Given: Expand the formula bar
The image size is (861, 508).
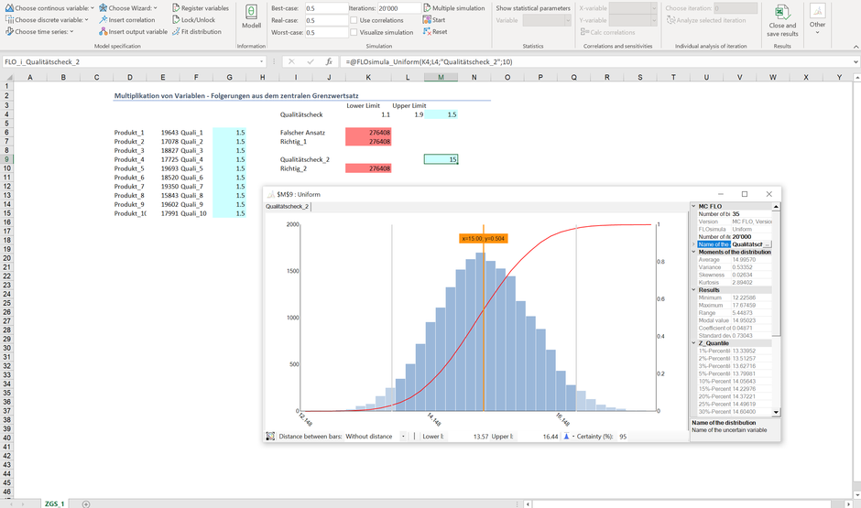Looking at the screenshot, I should [x=856, y=62].
